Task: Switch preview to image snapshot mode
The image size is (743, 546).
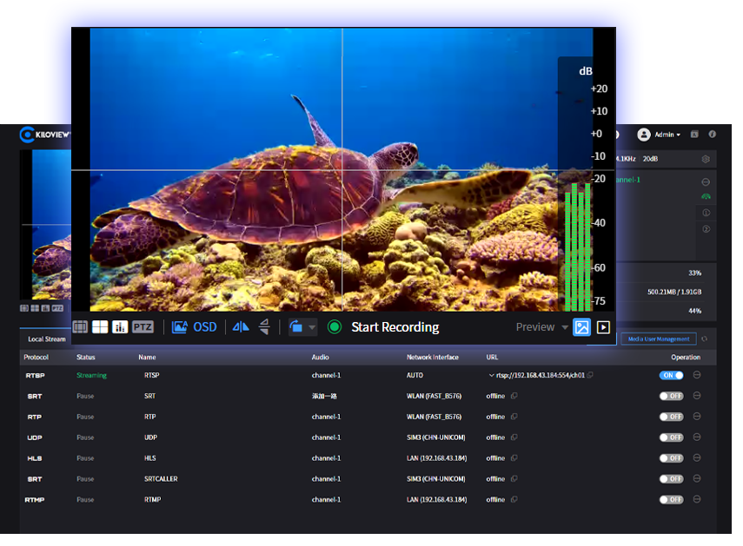Action: 581,327
